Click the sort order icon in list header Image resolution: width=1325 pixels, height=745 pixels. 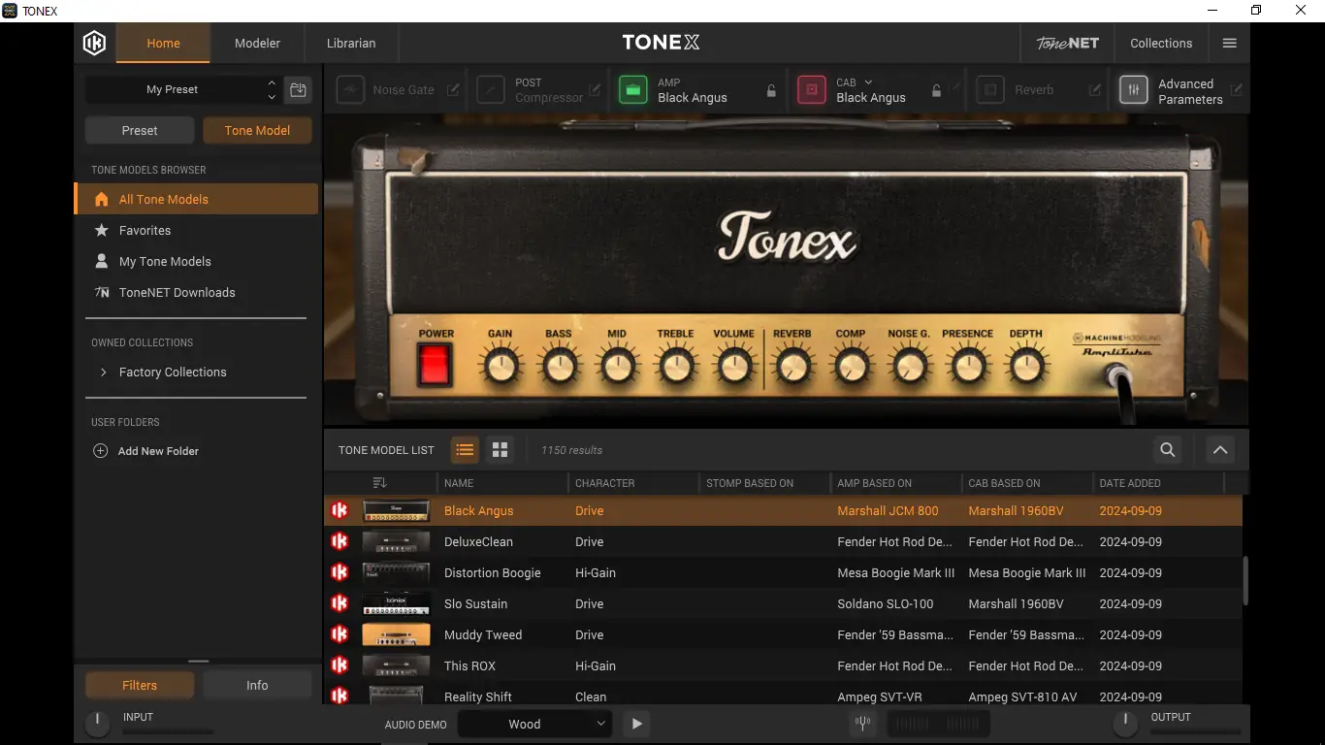(379, 483)
